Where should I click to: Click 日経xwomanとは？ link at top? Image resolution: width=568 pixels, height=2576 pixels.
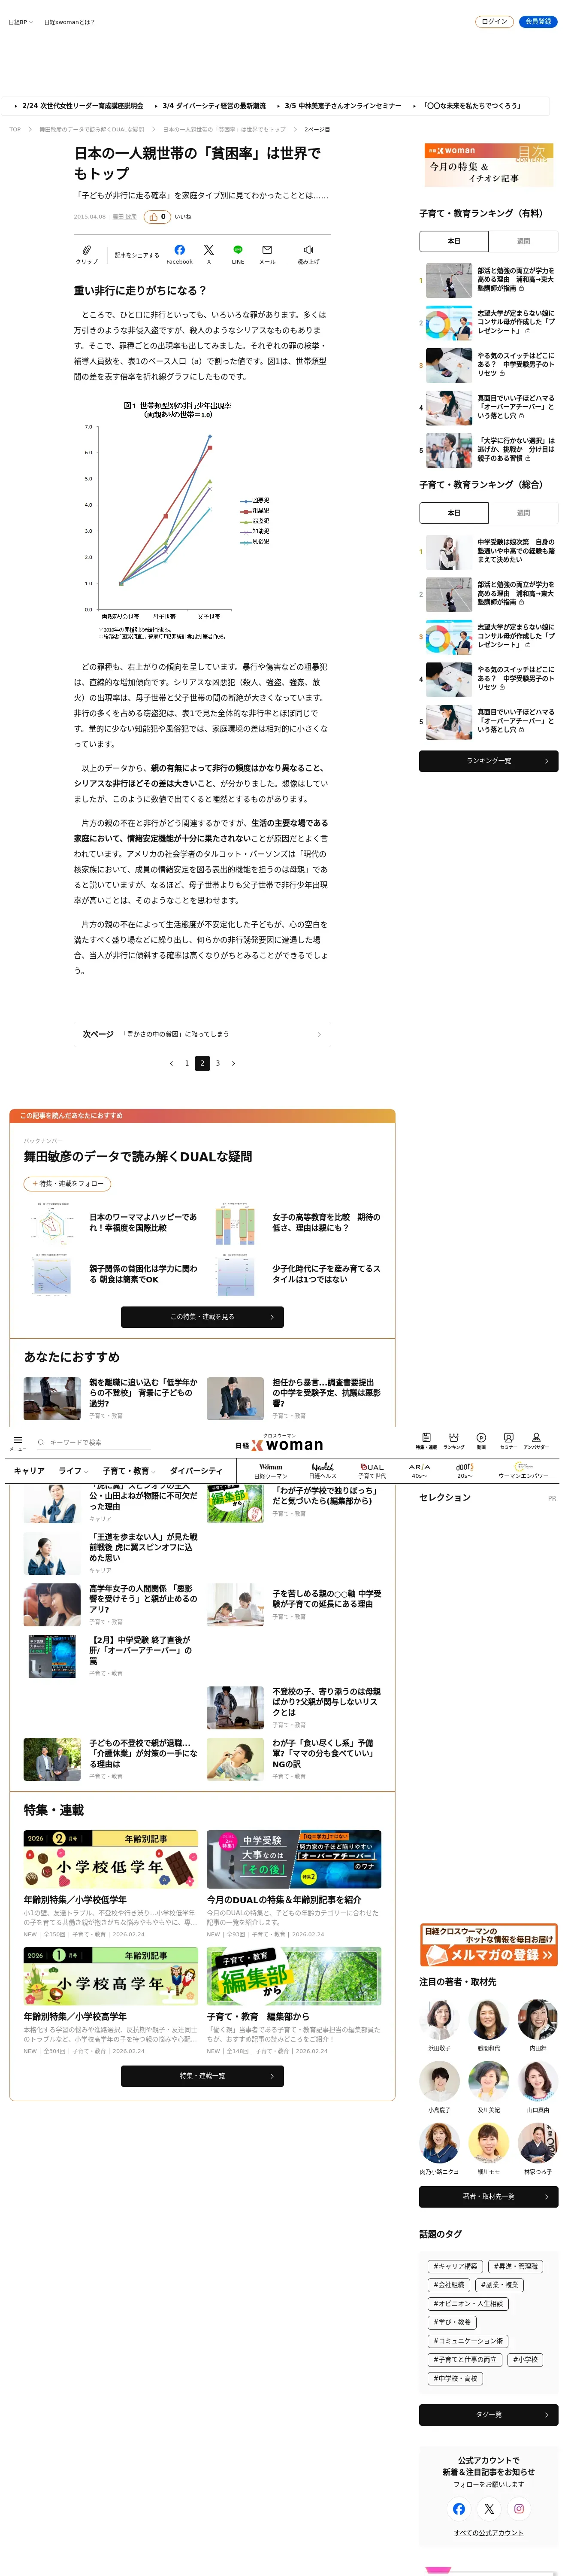pyautogui.click(x=69, y=22)
